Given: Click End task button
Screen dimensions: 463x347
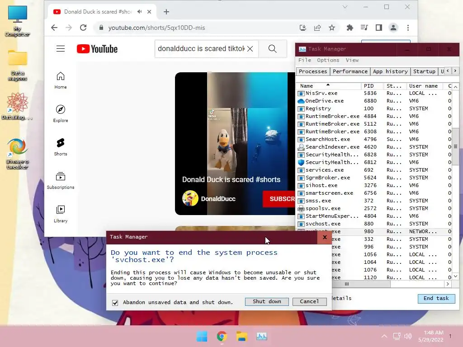Looking at the screenshot, I should (436, 298).
